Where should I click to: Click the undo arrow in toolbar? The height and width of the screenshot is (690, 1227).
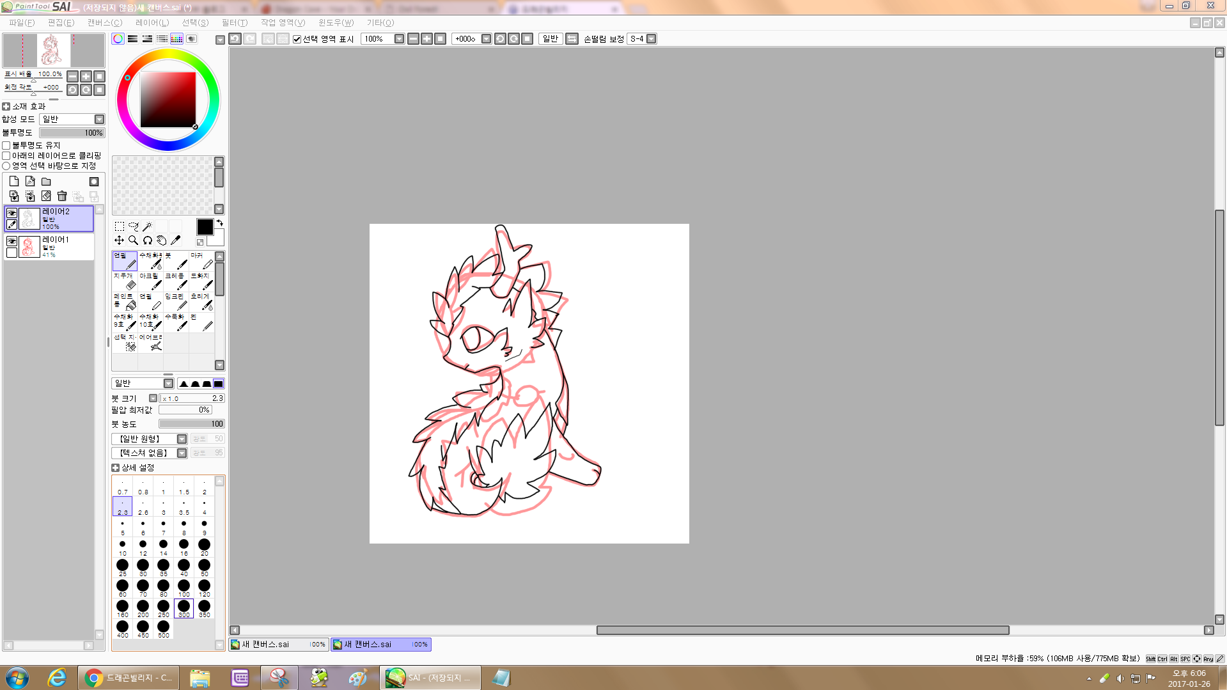235,39
